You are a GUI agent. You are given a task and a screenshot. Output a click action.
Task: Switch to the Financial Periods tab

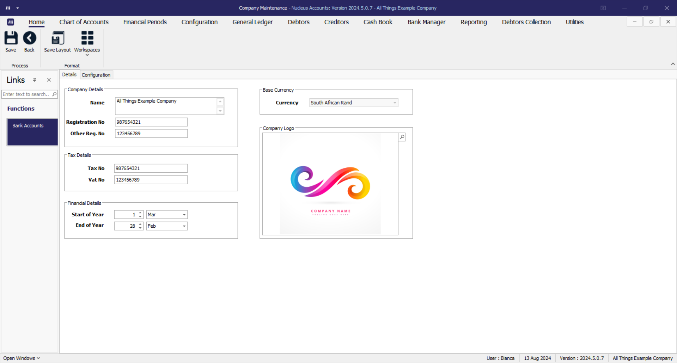pos(145,22)
